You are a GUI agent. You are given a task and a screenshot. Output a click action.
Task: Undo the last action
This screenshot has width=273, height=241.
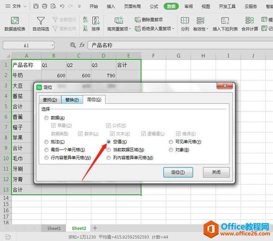point(62,6)
